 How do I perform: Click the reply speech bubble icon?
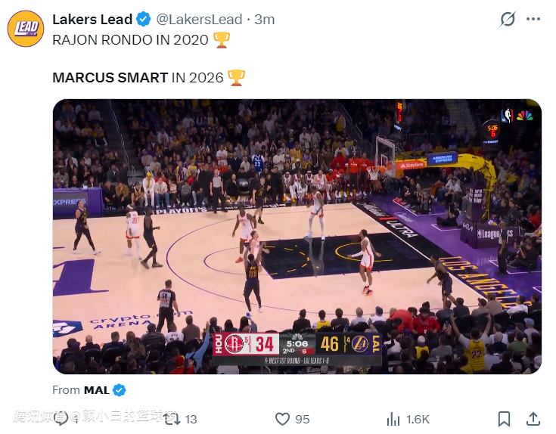tap(61, 418)
